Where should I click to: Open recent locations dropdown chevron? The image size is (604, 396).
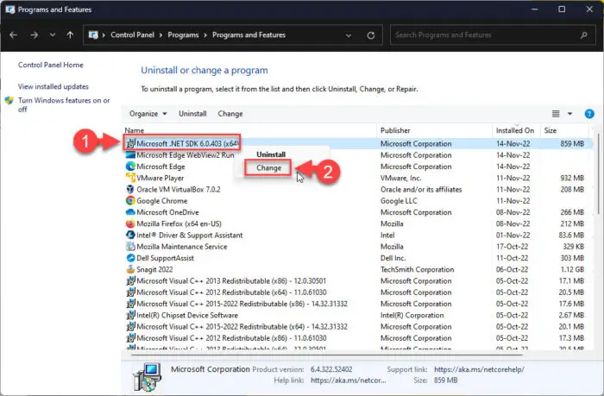click(x=53, y=35)
